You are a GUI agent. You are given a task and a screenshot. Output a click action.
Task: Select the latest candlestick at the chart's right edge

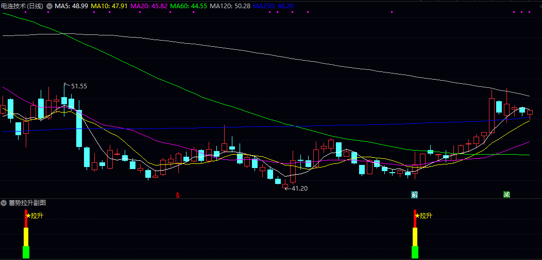click(x=530, y=113)
